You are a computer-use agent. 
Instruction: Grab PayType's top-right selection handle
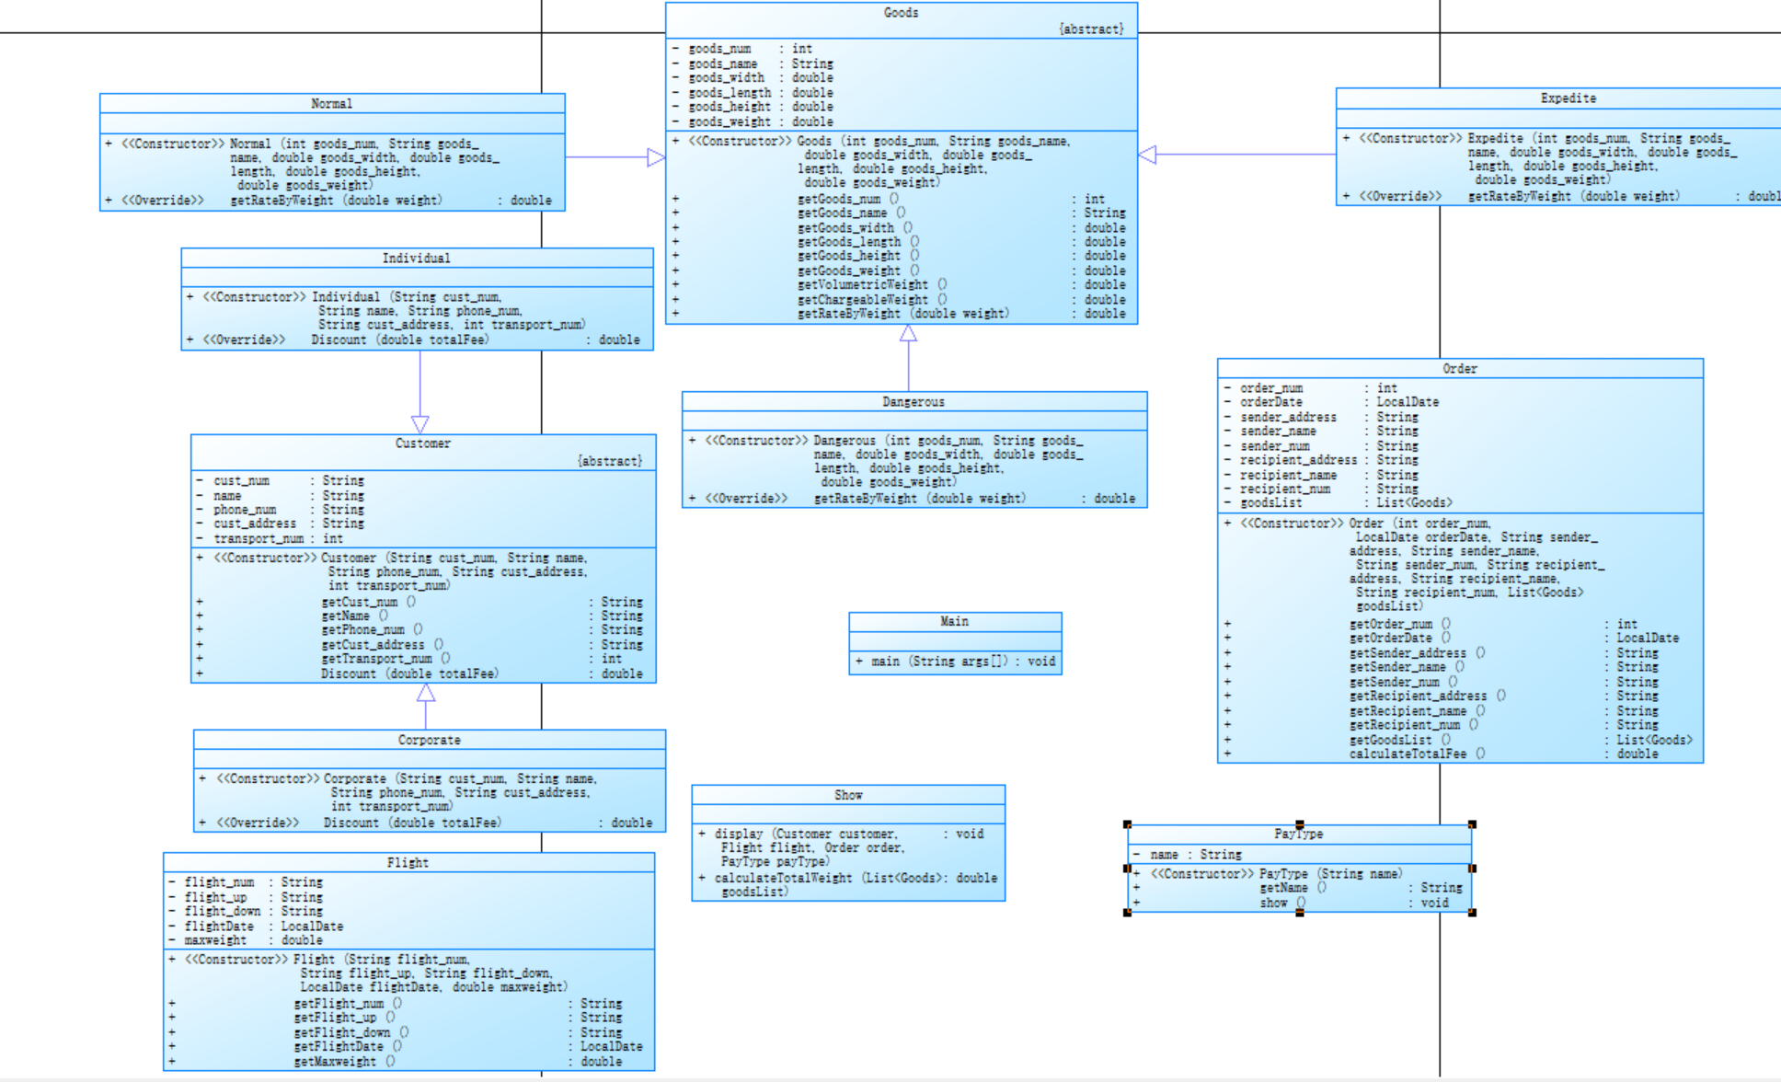[x=1472, y=824]
